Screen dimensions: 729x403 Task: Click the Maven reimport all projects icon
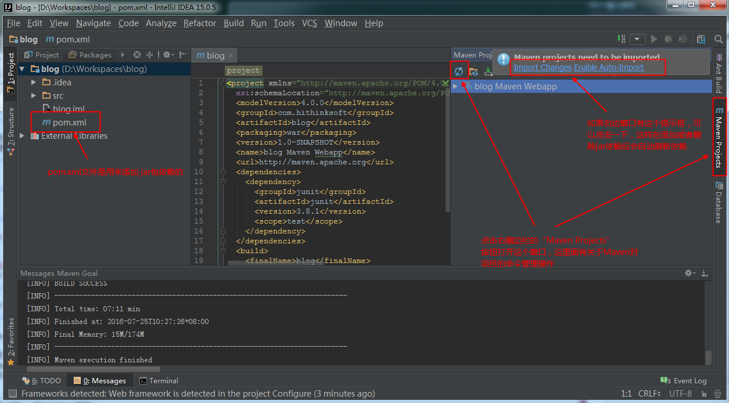[459, 71]
